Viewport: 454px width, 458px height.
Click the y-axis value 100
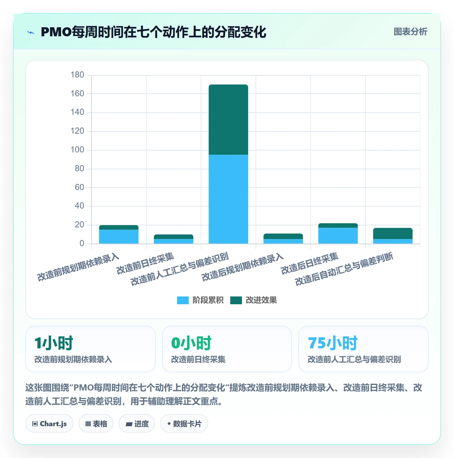tap(77, 150)
